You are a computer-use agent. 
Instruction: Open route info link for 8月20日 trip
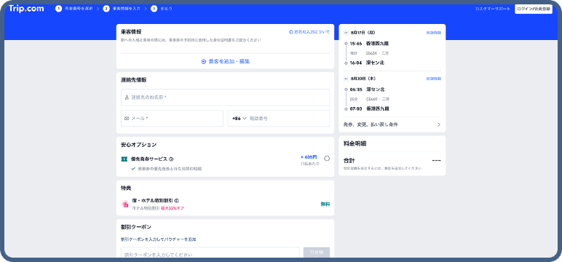434,79
